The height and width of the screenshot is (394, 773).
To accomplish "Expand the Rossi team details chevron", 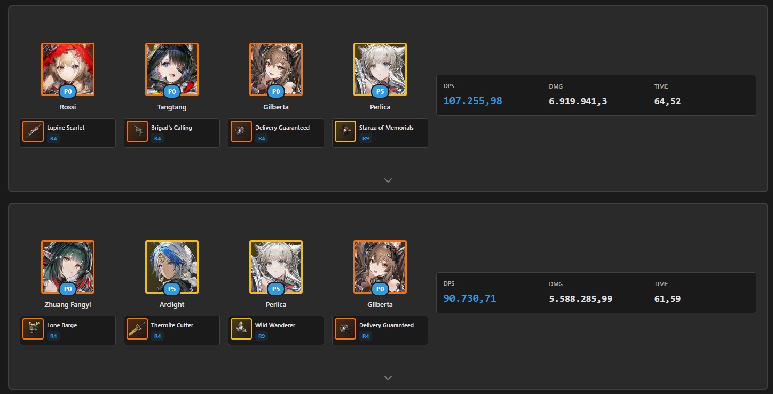I will click(x=388, y=180).
